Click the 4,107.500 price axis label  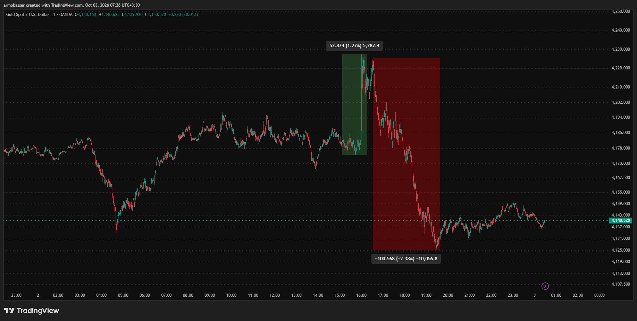click(x=621, y=284)
